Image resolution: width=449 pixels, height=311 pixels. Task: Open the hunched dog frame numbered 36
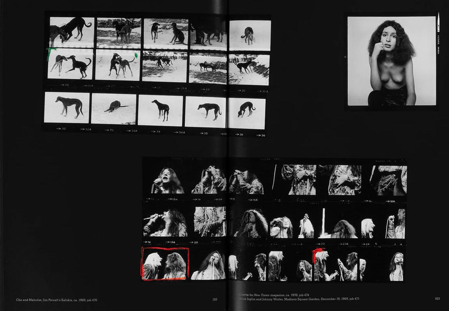(246, 114)
